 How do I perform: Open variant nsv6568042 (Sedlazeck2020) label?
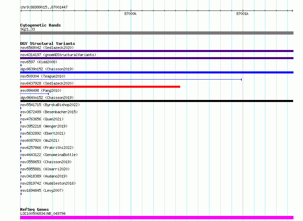click(x=47, y=48)
